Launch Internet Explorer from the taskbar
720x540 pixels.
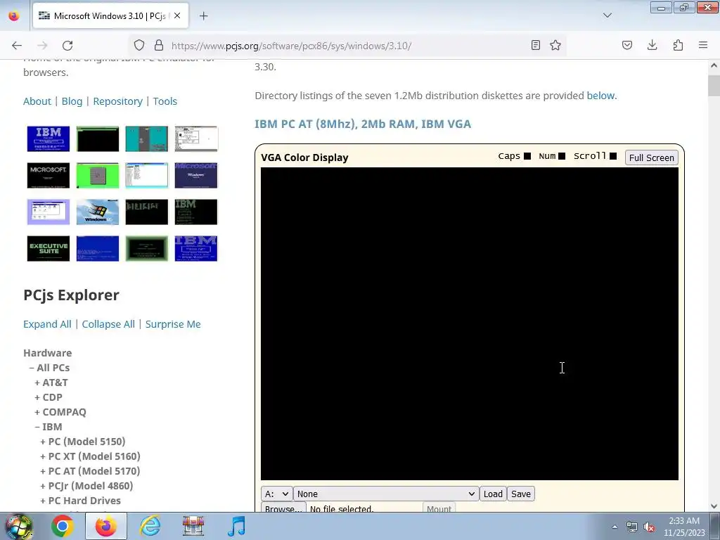click(150, 526)
